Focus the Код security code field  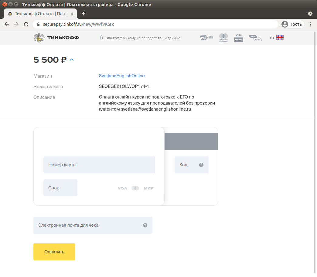tap(192, 165)
